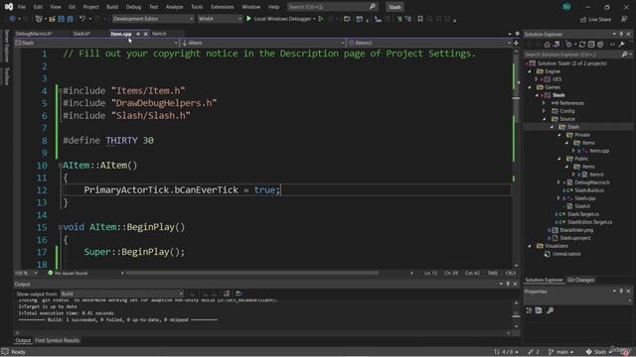Viewport: 636px width, 357px height.
Task: Start Local Windows Debugger with green play icon
Action: [x=248, y=19]
